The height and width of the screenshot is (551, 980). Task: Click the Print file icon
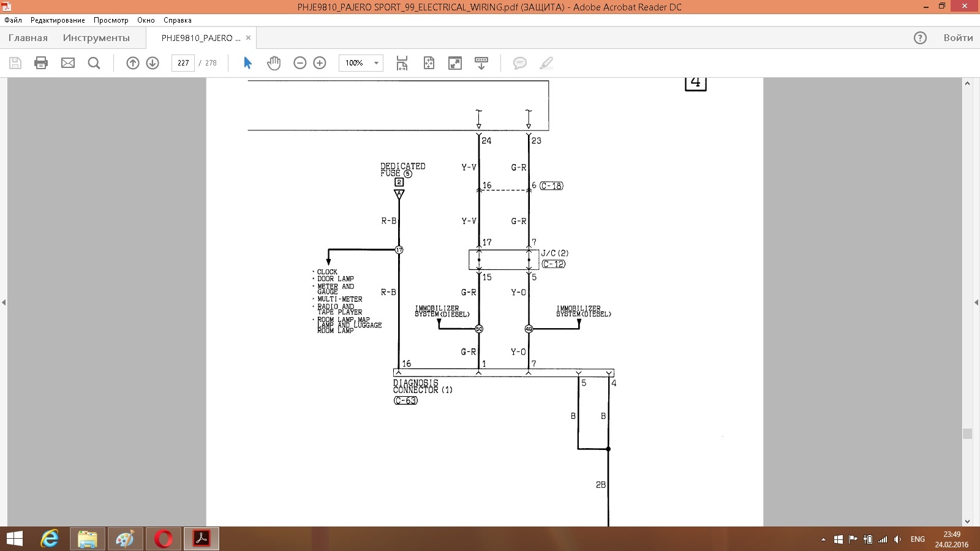pos(41,63)
